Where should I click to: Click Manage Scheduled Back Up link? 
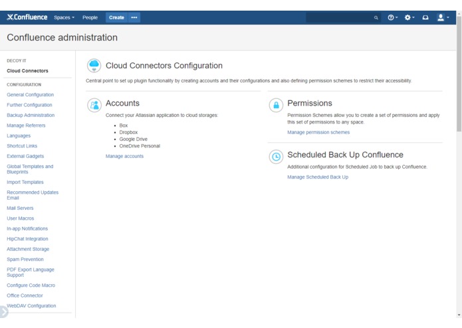coord(318,177)
